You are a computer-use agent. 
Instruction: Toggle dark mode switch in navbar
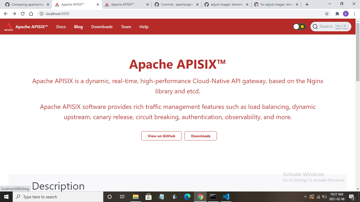coord(299,27)
